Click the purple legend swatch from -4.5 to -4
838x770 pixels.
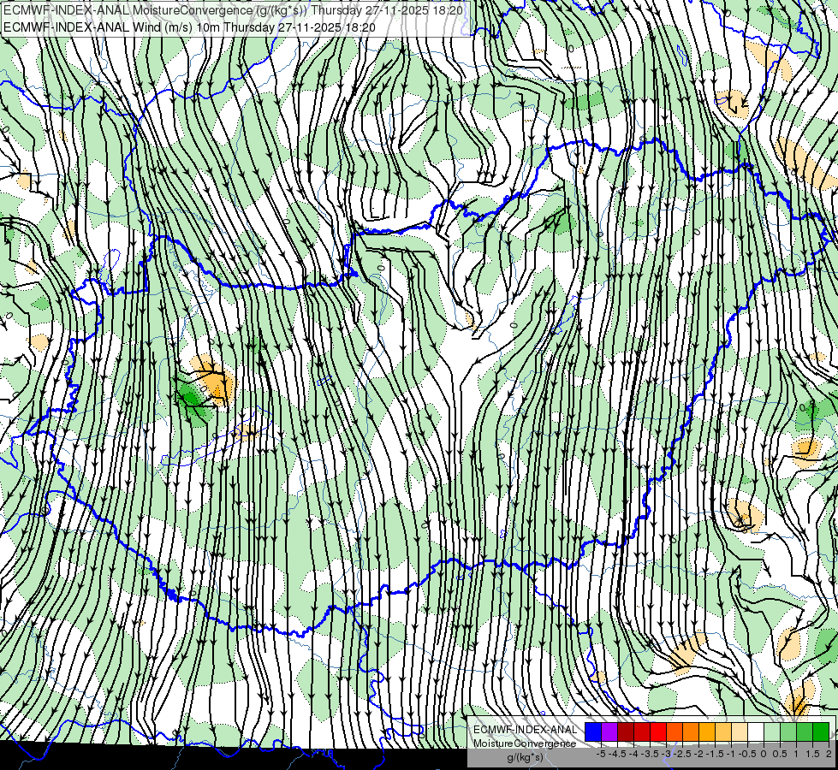coord(609,731)
